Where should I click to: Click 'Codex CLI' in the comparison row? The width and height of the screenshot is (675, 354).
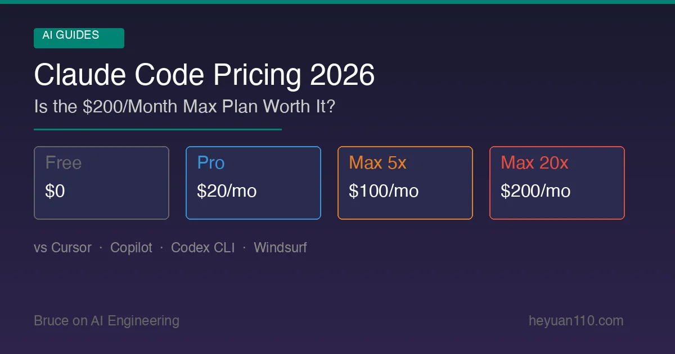(x=202, y=248)
